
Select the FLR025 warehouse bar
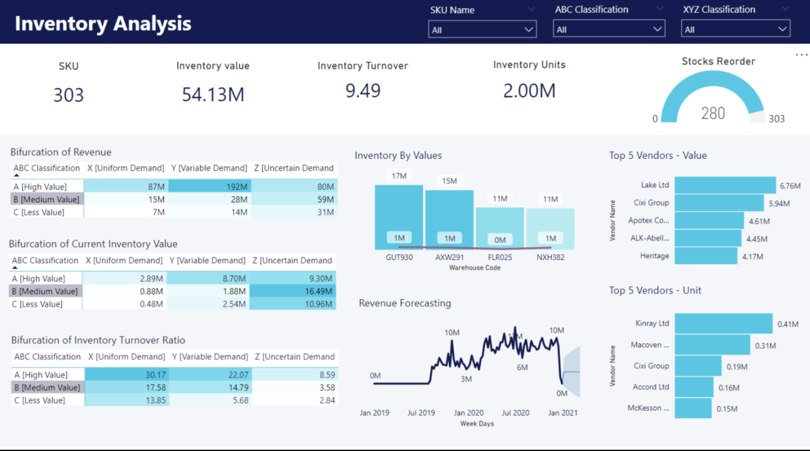500,228
